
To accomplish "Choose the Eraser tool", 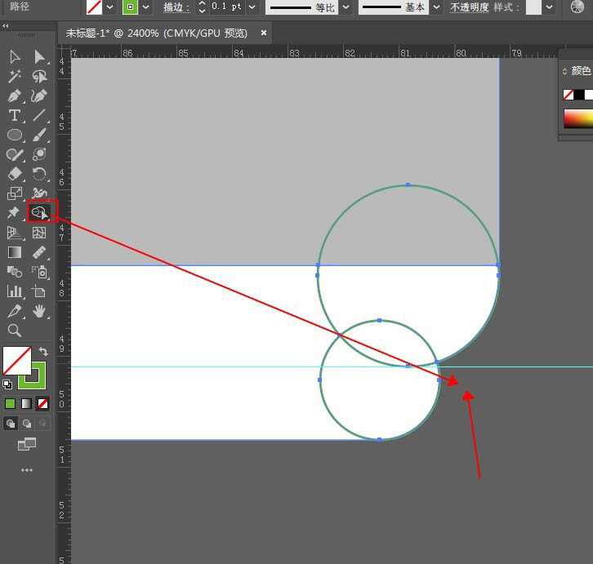I will pos(14,174).
